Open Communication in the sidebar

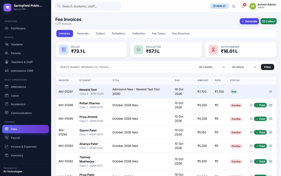(26, 113)
